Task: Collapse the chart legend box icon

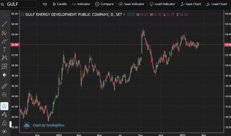Action: pos(22,15)
